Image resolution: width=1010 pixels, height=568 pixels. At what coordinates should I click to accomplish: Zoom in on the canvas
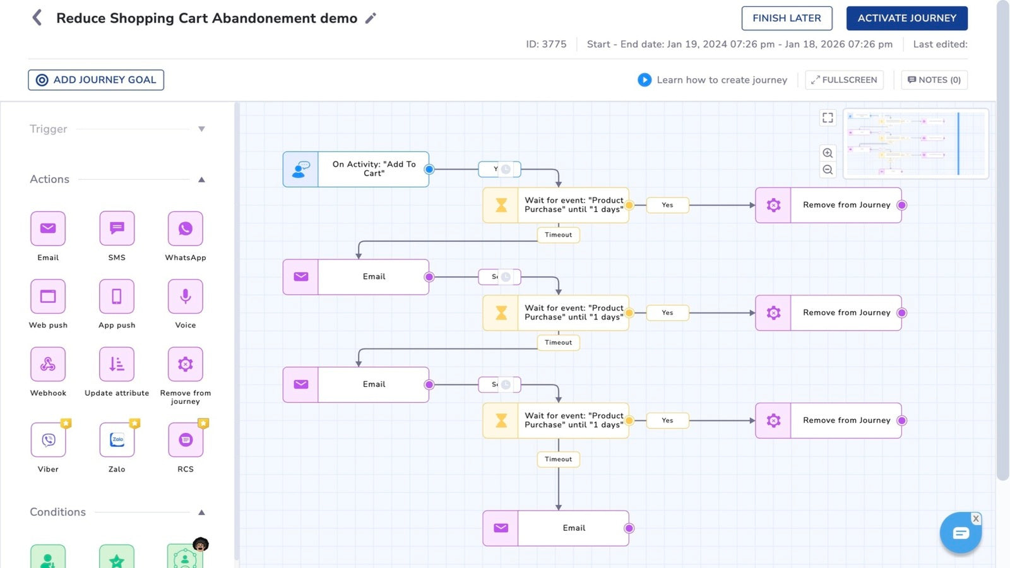click(827, 152)
